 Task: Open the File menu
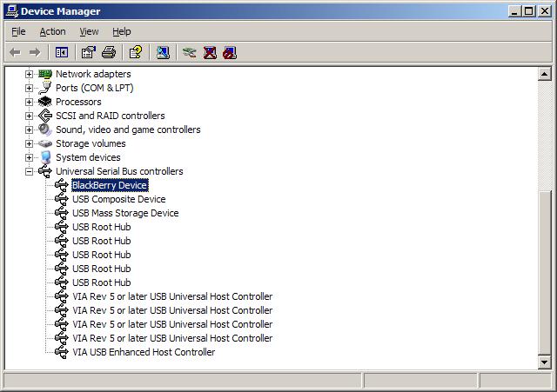coord(18,31)
